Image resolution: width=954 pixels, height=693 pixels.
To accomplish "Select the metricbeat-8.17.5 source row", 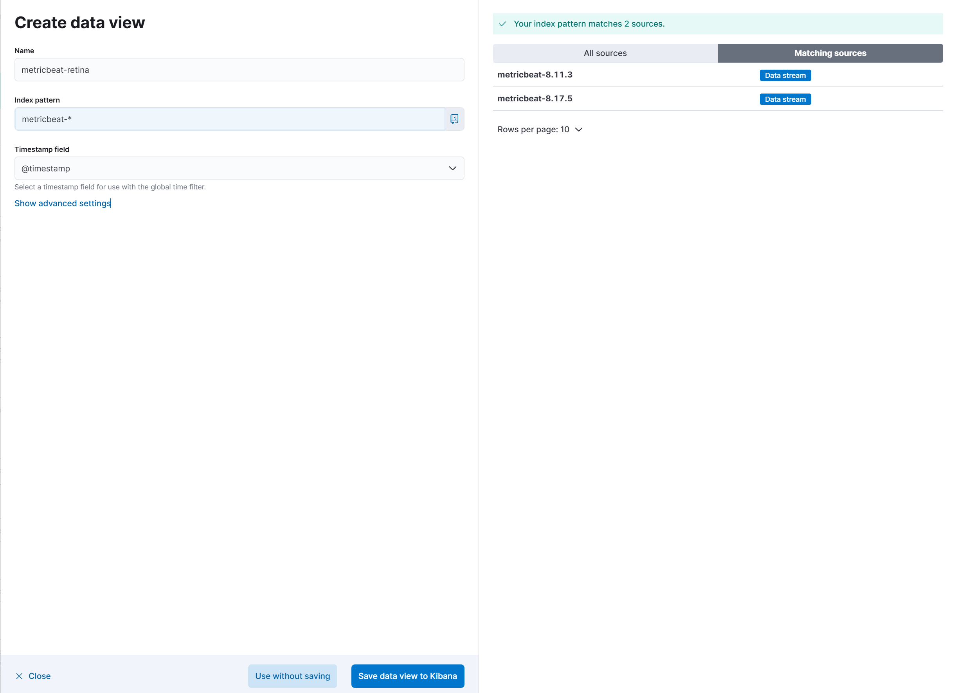I will tap(535, 99).
